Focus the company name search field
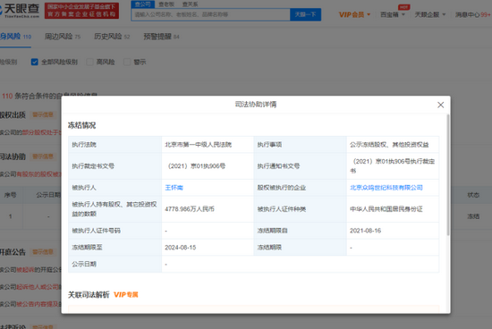 (x=211, y=14)
